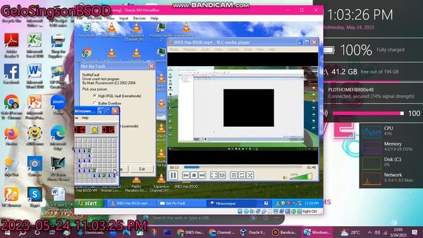This screenshot has width=423, height=238.
Task: Open Process Hacker 2 desktop shortcut
Action: coord(161,32)
